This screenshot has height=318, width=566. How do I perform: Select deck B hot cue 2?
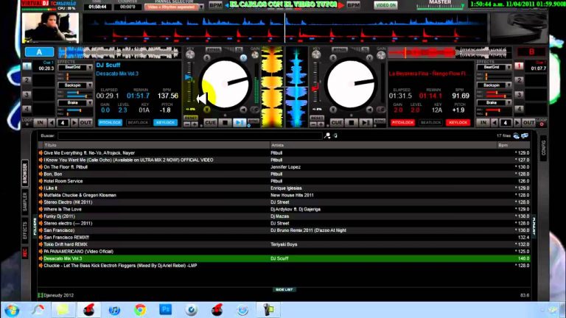pyautogui.click(x=519, y=80)
